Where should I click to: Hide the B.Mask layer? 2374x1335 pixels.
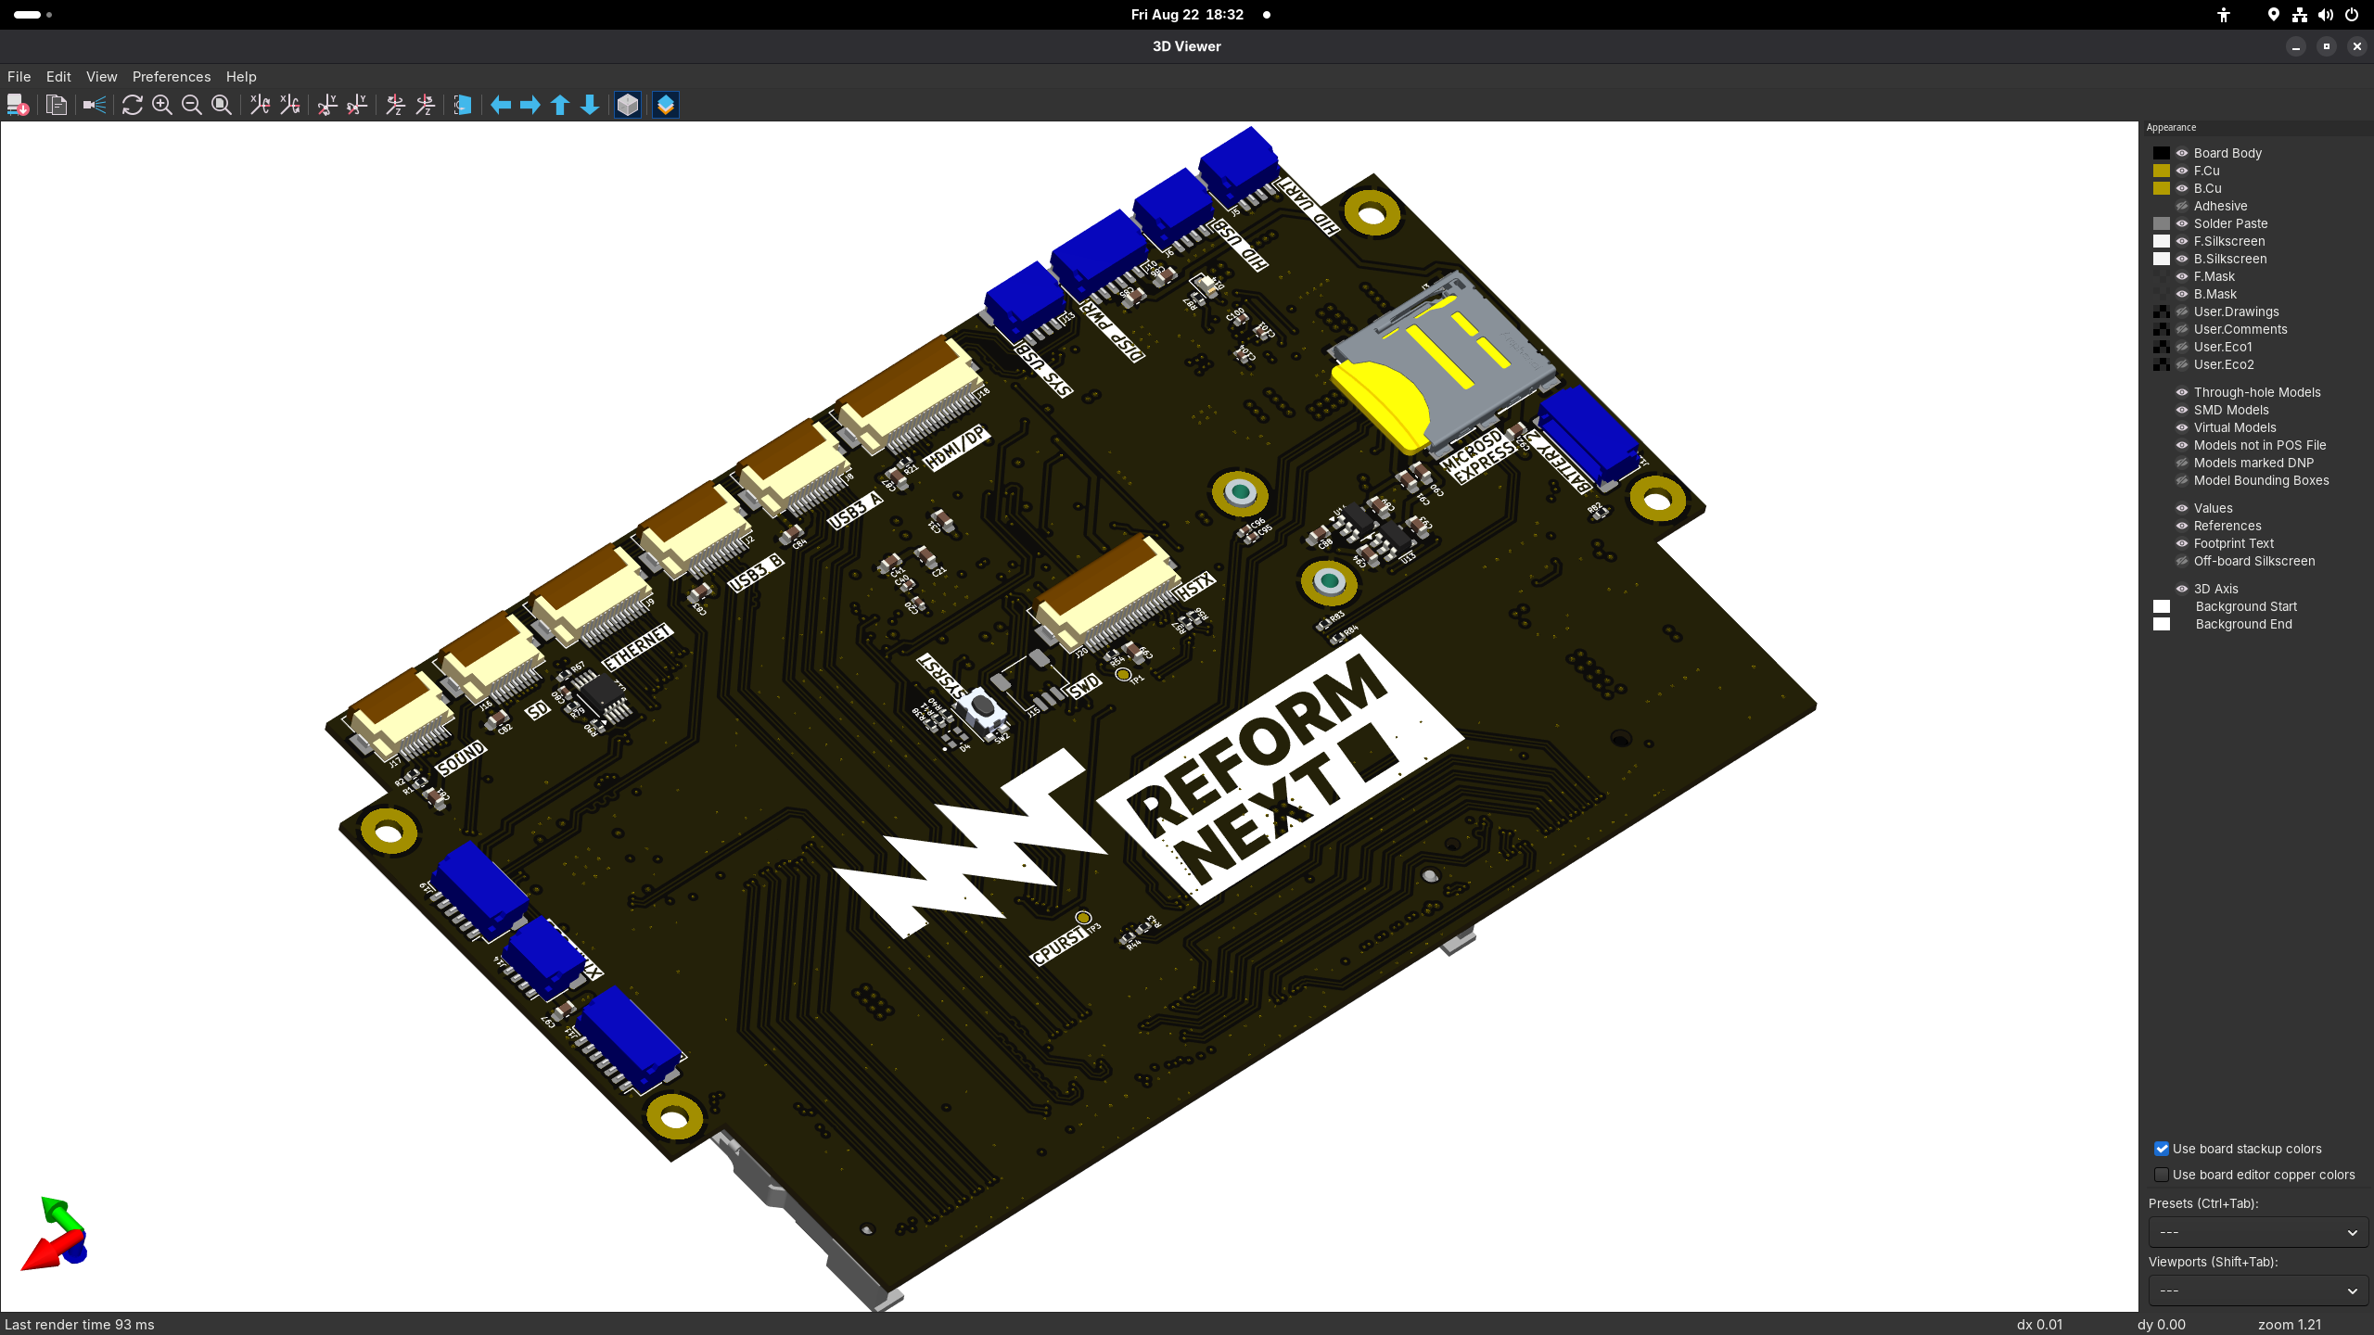(x=2182, y=294)
